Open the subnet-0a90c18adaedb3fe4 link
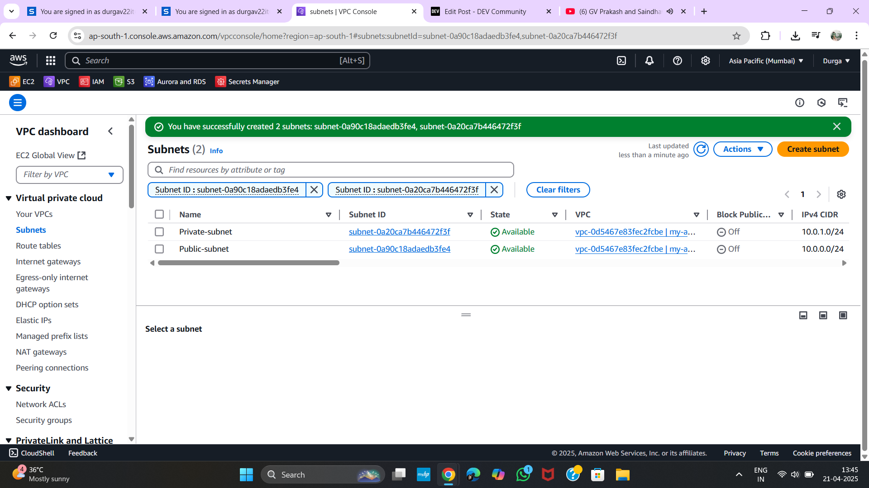This screenshot has height=488, width=869. tap(400, 249)
